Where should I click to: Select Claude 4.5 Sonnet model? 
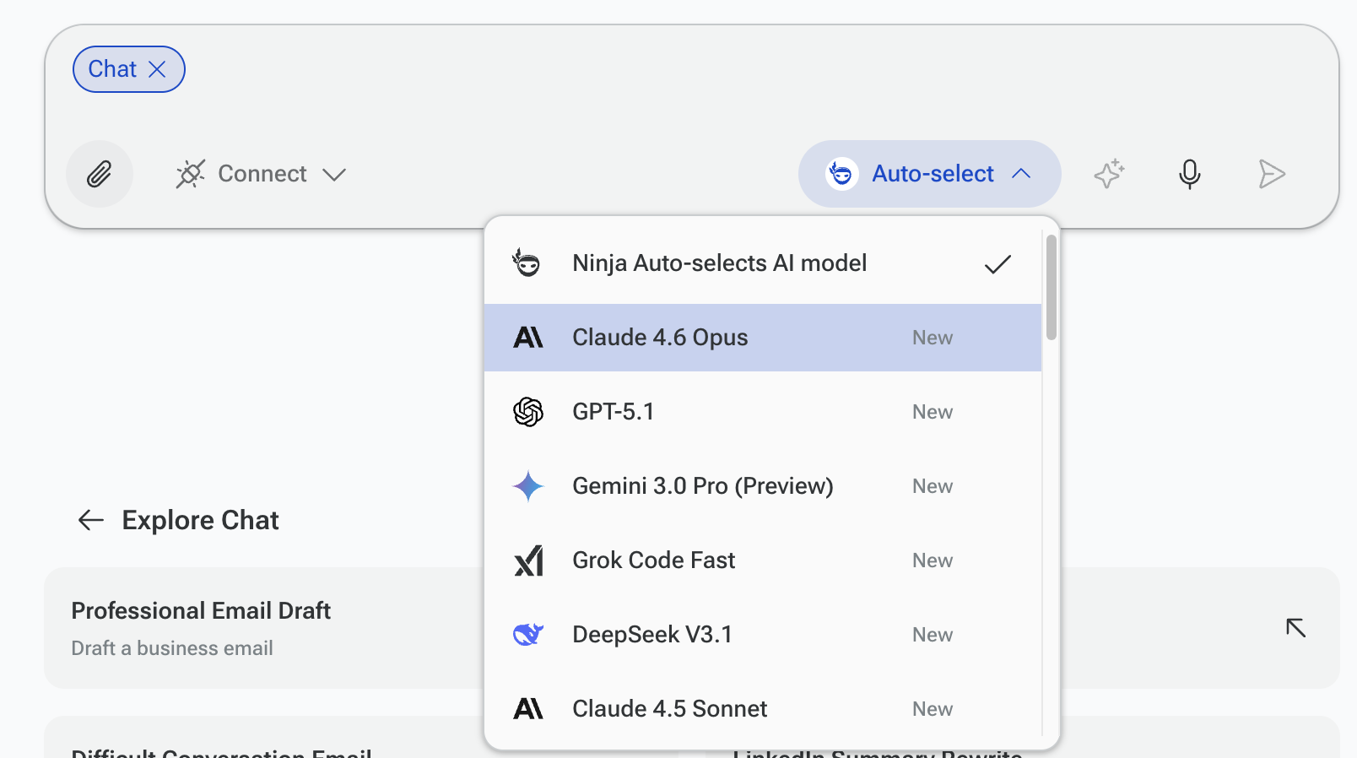click(763, 709)
